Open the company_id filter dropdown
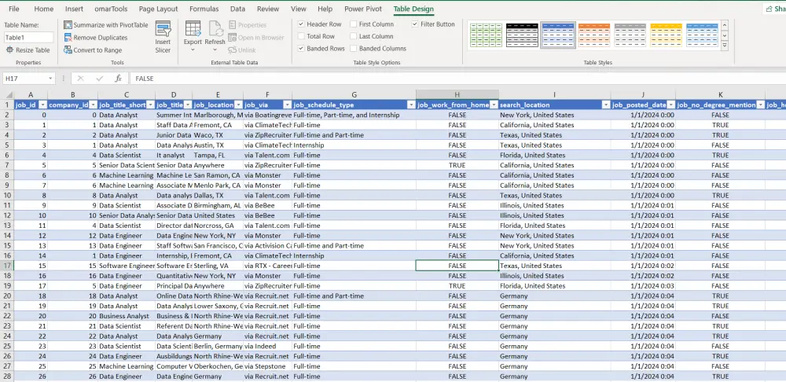 [93, 105]
